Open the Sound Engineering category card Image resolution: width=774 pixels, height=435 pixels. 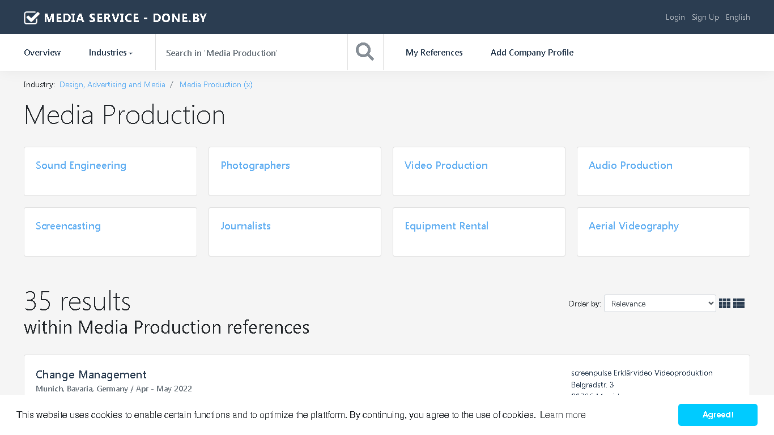(110, 171)
